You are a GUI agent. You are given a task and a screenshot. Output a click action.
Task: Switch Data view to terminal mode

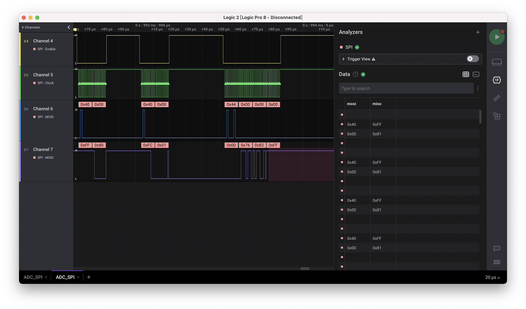pyautogui.click(x=476, y=74)
